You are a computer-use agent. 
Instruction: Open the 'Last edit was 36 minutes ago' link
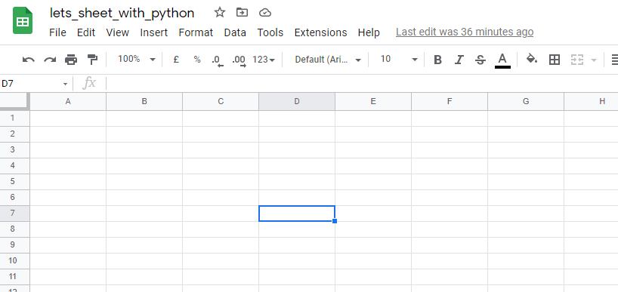[x=465, y=32]
